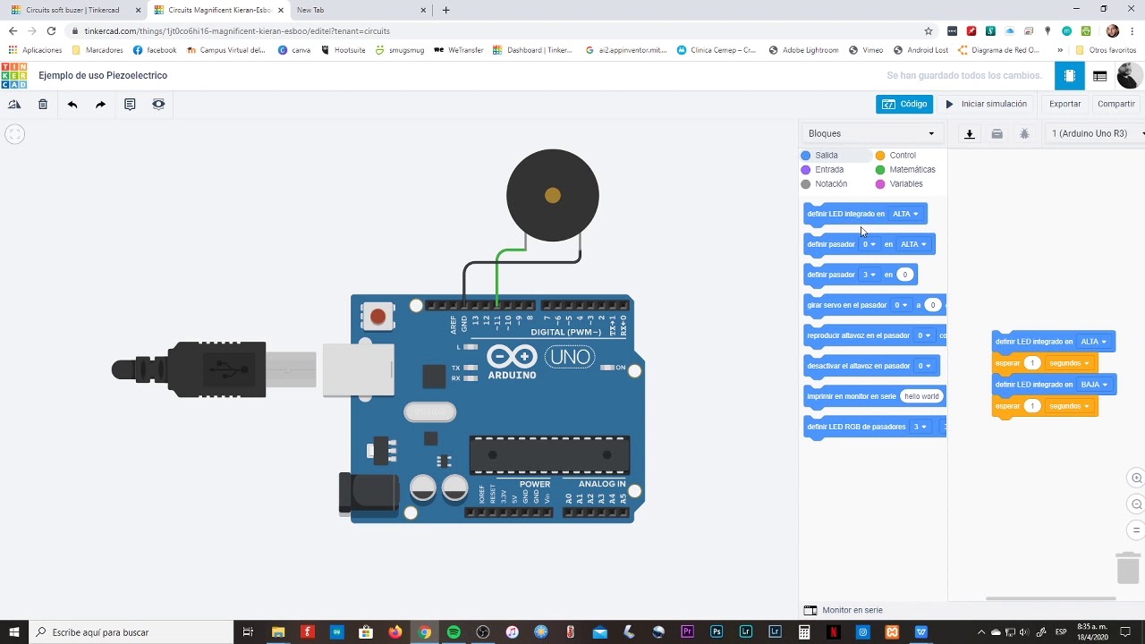Undo the last action
Image resolution: width=1145 pixels, height=644 pixels.
72,105
